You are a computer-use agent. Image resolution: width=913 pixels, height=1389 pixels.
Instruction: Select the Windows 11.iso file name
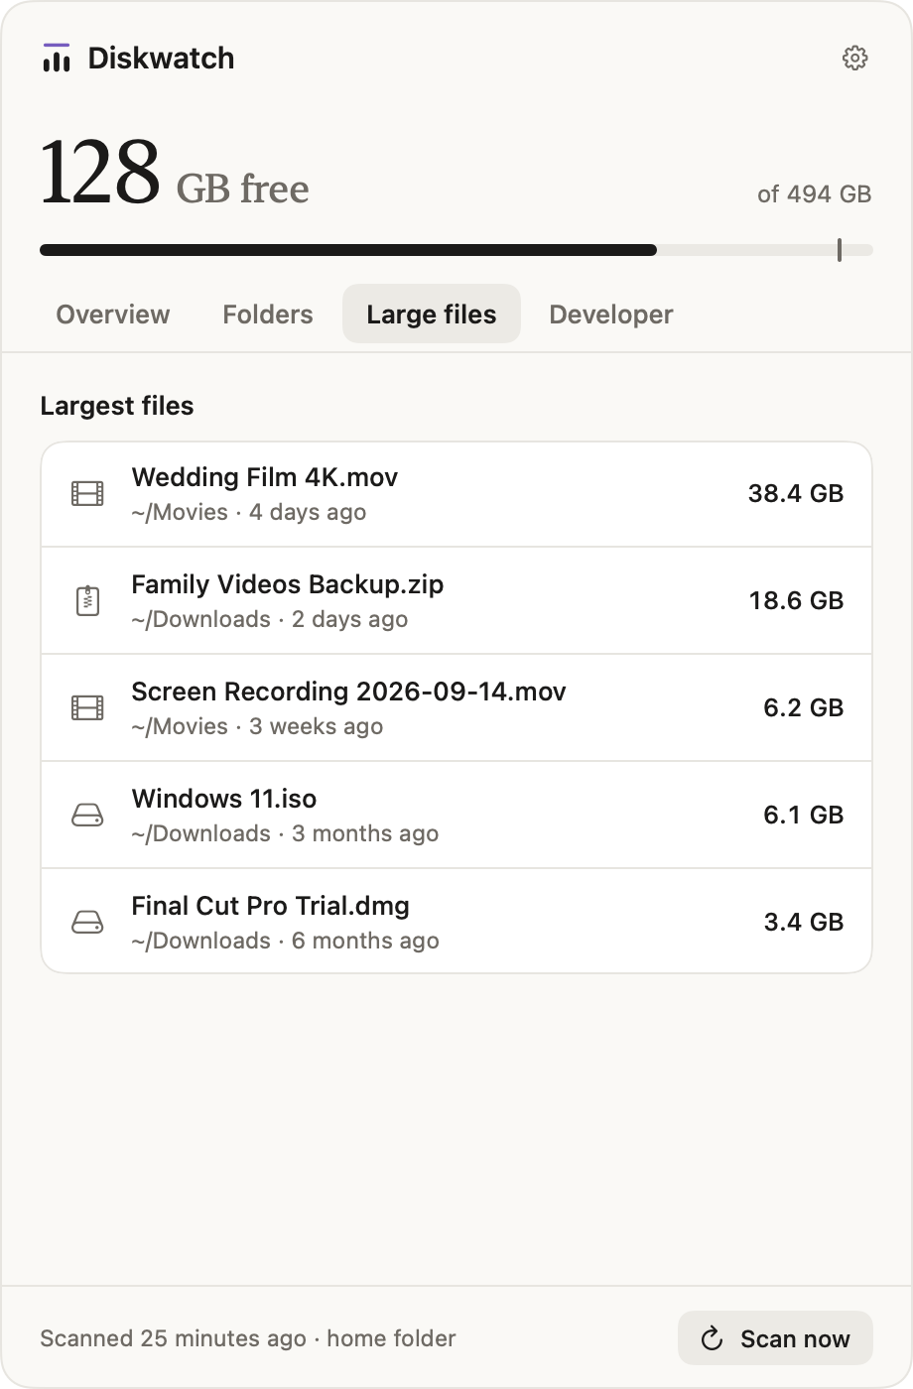pyautogui.click(x=224, y=799)
